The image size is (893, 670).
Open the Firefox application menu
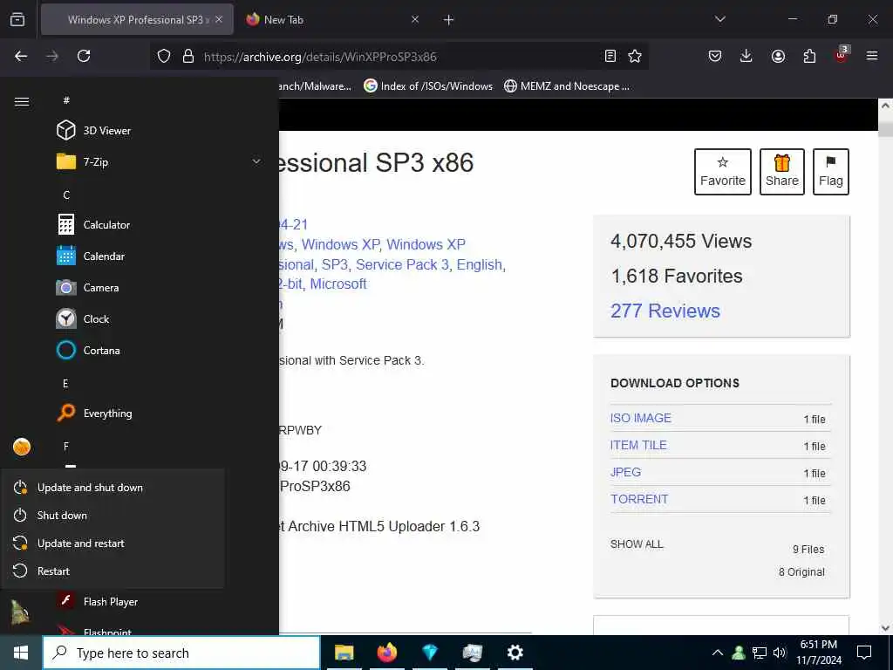(x=872, y=56)
